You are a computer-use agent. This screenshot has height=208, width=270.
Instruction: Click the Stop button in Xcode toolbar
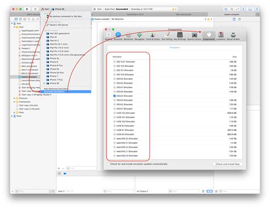tap(35, 9)
